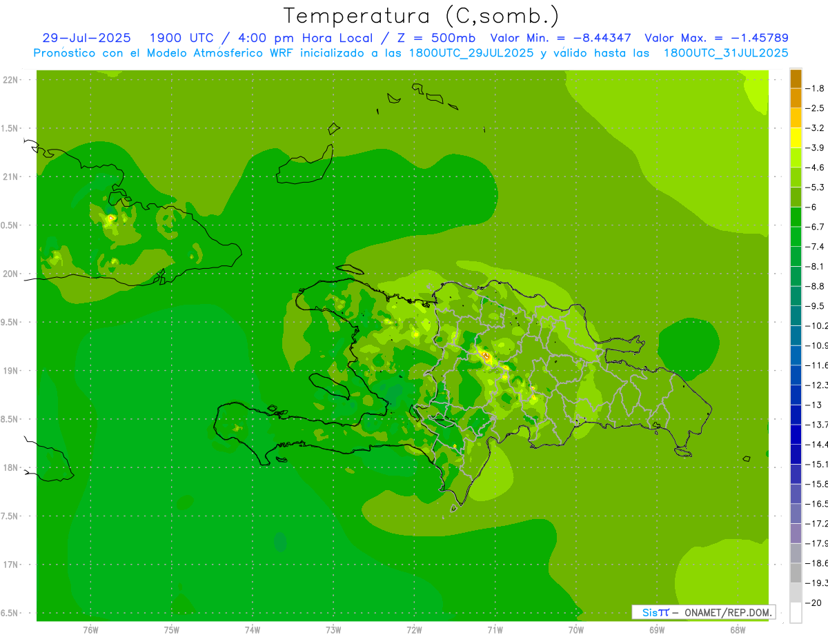Click the '69W' longitude label
Image resolution: width=828 pixels, height=639 pixels.
[x=657, y=630]
